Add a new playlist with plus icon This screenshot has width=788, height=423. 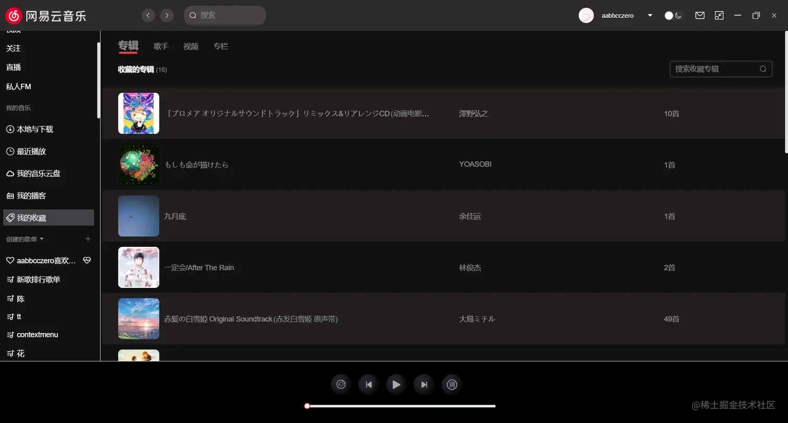click(x=88, y=239)
